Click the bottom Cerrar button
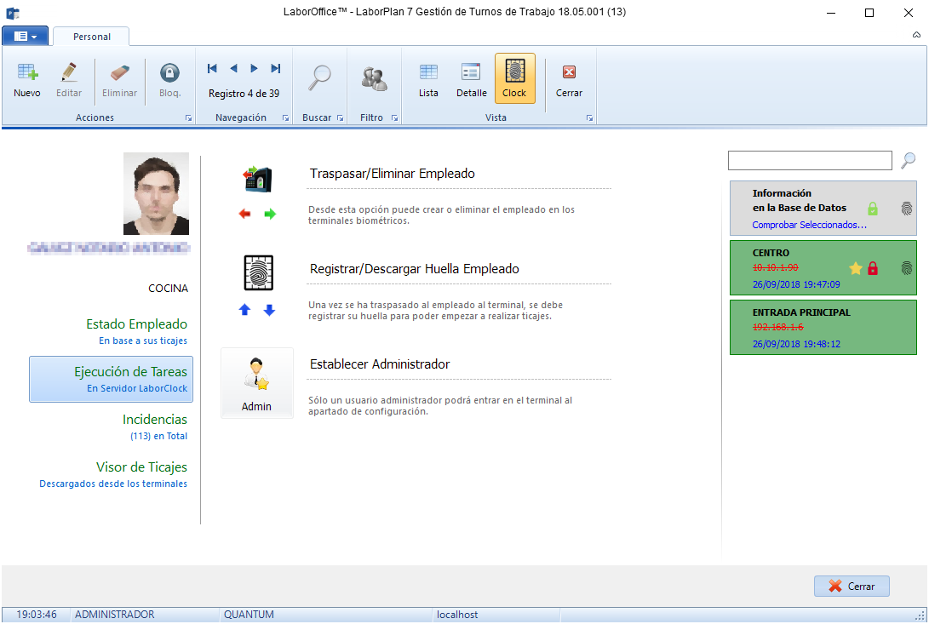Viewport: 929px width, 624px height. (x=852, y=586)
